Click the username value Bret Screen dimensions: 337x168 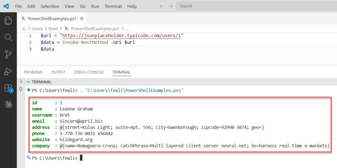65,115
